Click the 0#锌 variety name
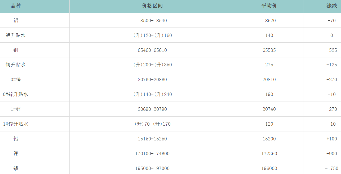 click(x=16, y=80)
